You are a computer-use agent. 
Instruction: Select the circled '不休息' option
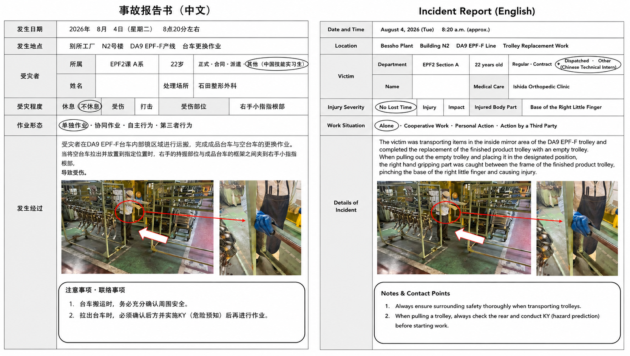click(x=90, y=106)
